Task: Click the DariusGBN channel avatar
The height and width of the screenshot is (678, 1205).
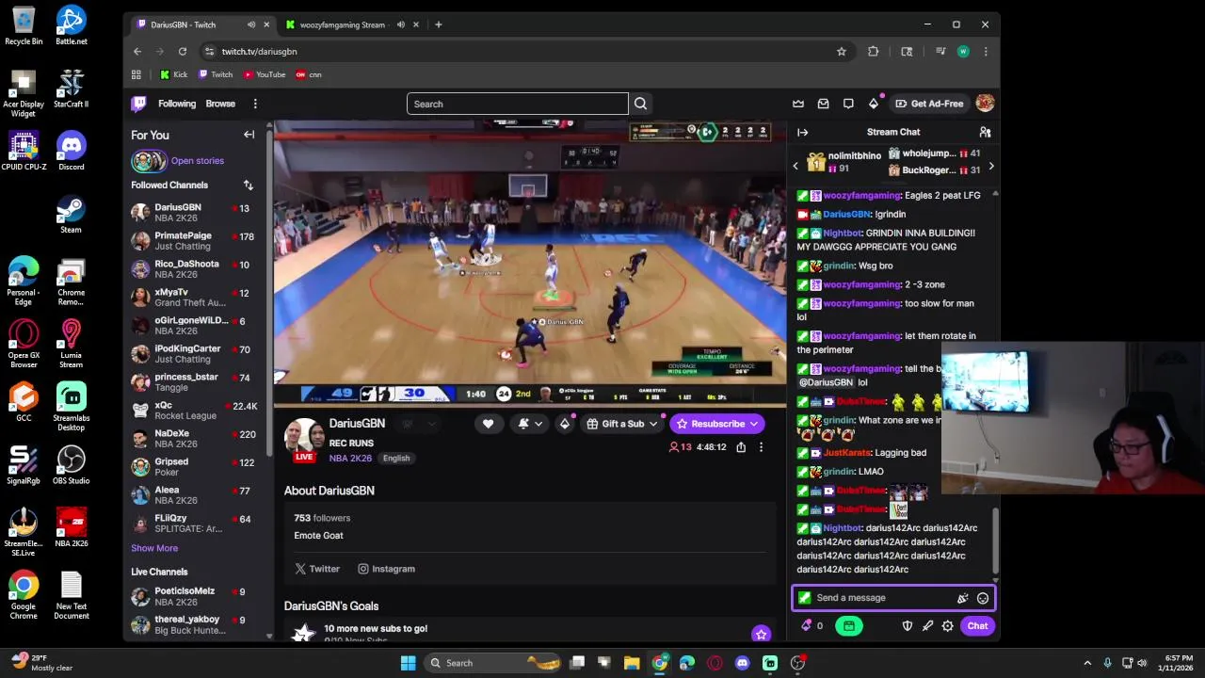Action: tap(304, 439)
